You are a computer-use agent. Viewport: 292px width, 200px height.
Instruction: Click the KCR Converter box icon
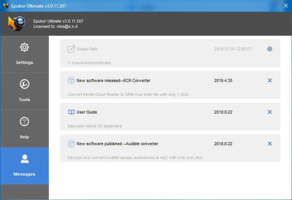tap(71, 80)
